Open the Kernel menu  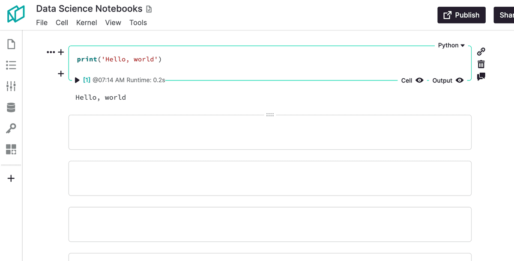pos(87,23)
